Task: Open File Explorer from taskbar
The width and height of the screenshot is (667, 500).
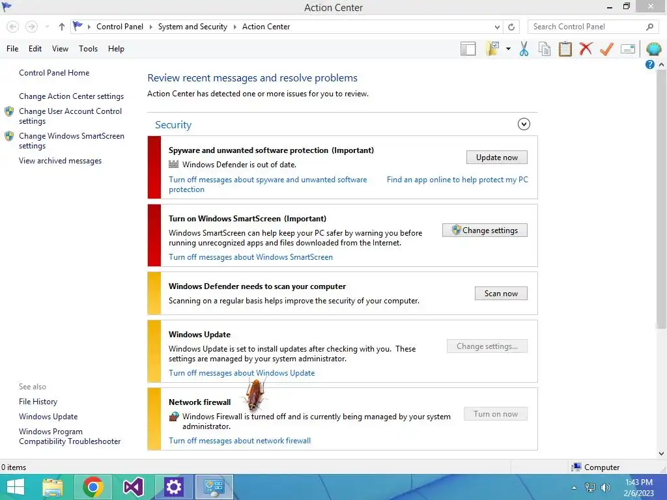Action: point(53,487)
